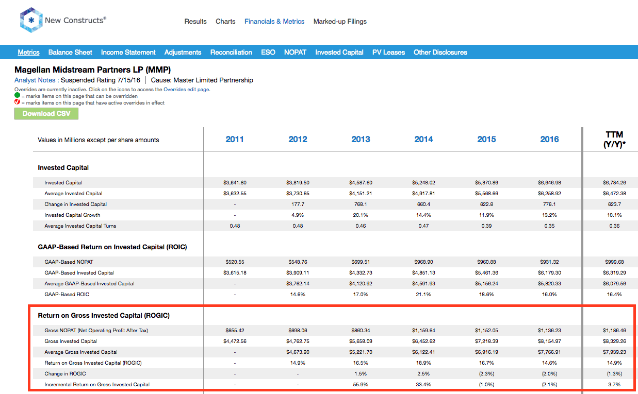Select the 2016 column header

pyautogui.click(x=549, y=139)
